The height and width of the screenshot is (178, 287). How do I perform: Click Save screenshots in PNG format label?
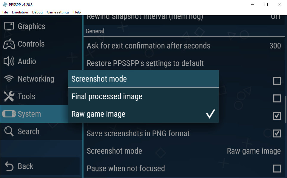(x=138, y=133)
